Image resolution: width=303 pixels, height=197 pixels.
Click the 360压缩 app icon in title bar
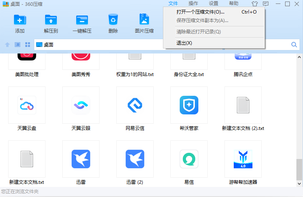pyautogui.click(x=5, y=4)
